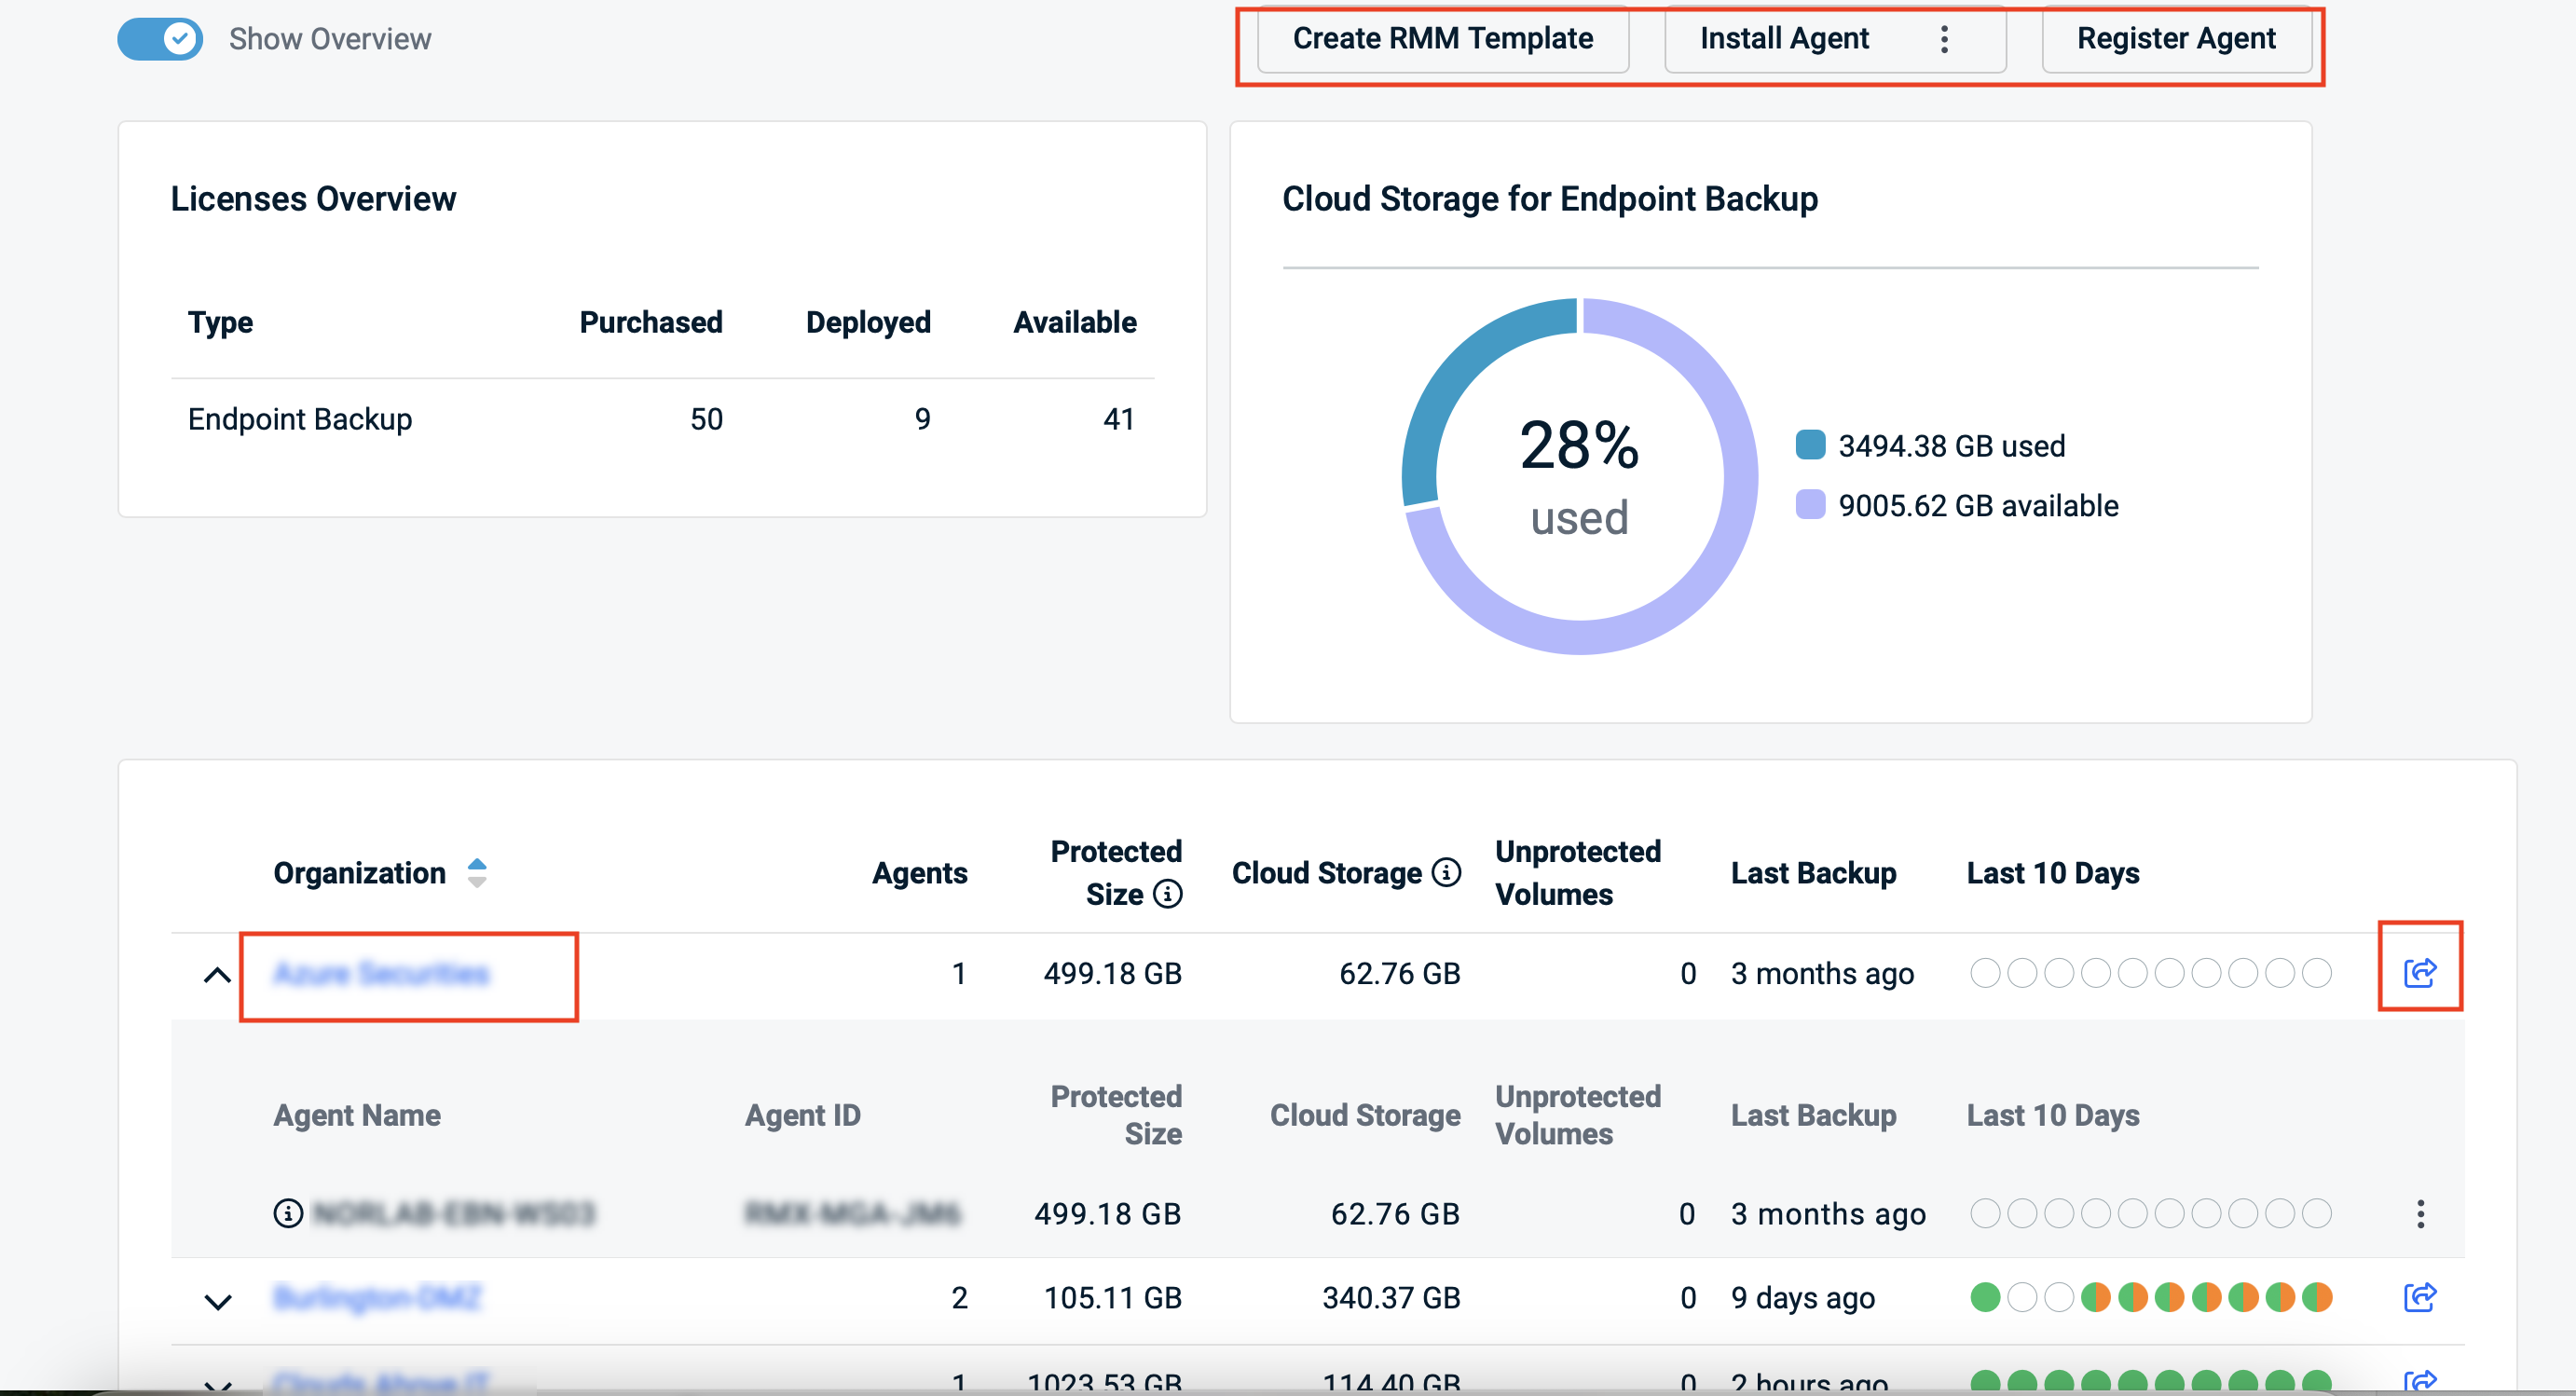Screen dimensions: 2576x1396
Task: Open export icon for first organization row
Action: tap(2419, 971)
